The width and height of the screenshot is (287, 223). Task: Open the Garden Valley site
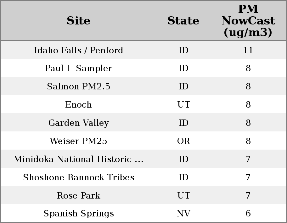point(79,123)
